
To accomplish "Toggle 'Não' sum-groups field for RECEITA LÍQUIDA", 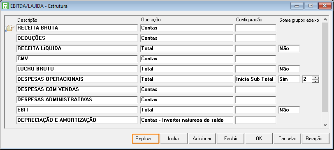I will [x=289, y=48].
